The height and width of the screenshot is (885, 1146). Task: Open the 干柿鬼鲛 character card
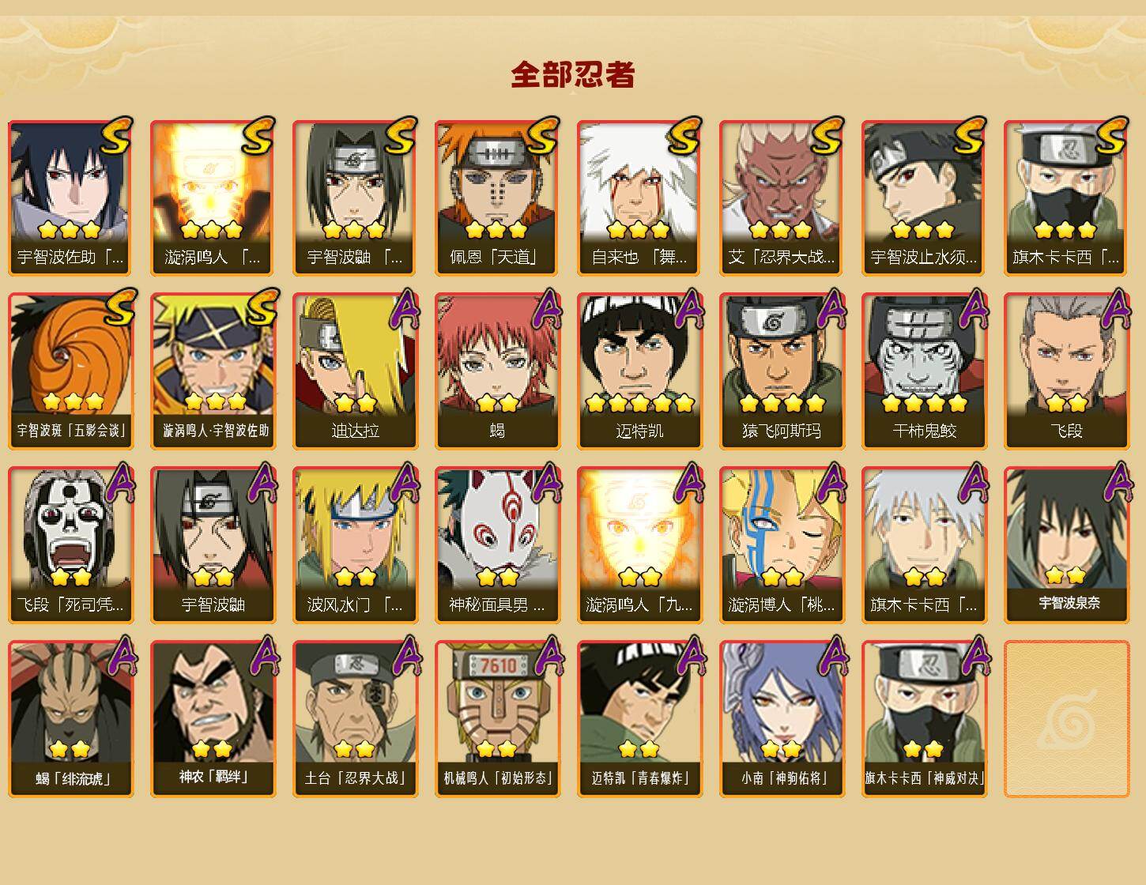point(924,371)
